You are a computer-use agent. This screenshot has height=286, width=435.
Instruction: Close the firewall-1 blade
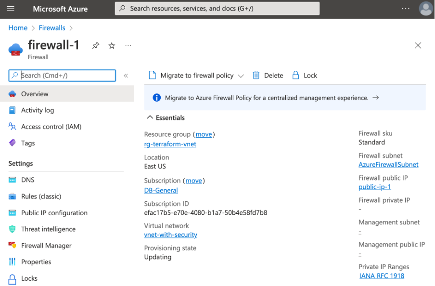[x=418, y=46]
